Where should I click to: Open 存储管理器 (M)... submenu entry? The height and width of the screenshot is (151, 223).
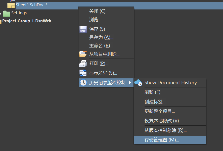pos(170,140)
